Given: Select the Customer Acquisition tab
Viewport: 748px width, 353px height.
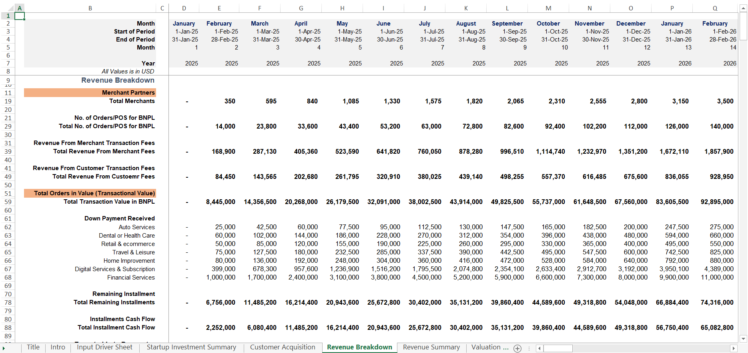Looking at the screenshot, I should click(283, 347).
